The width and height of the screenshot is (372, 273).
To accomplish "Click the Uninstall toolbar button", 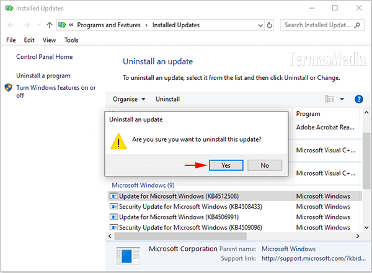I will pyautogui.click(x=167, y=99).
